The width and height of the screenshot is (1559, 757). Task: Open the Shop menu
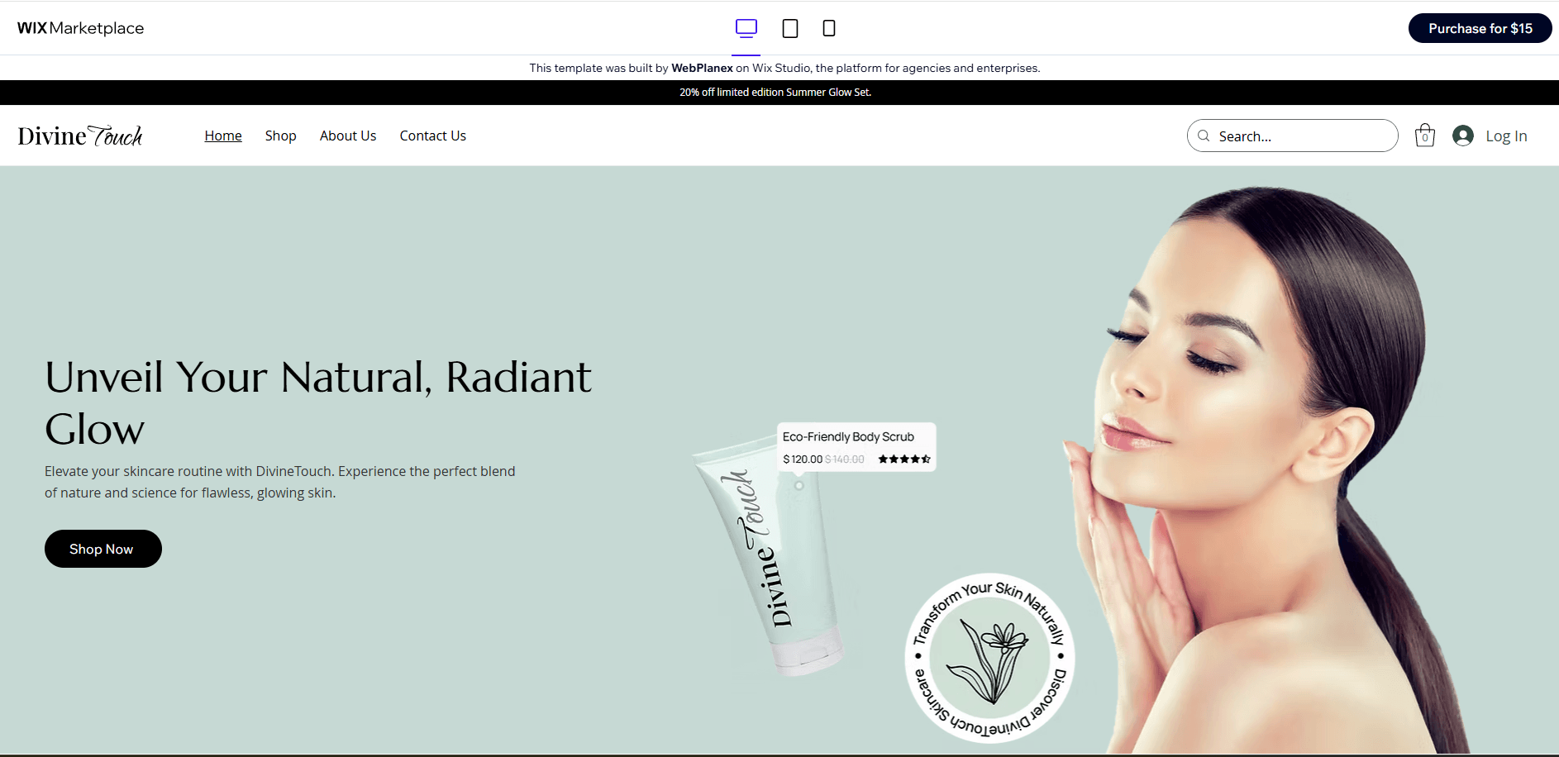[x=280, y=135]
